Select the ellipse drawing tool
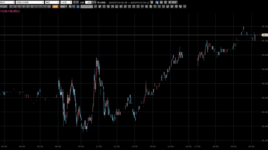The height and width of the screenshot is (150, 268). pos(134,7)
